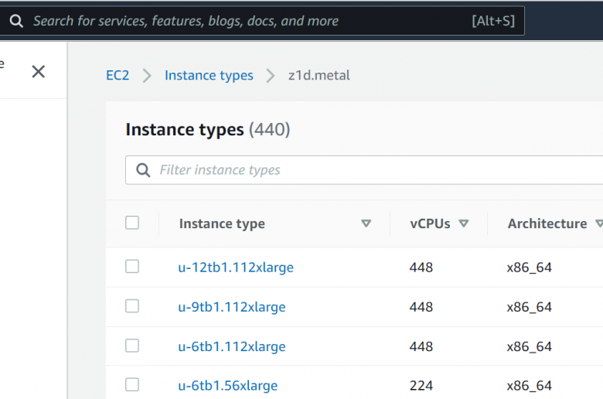
Task: Select checkbox for u-6tb1.112xlarge
Action: [132, 346]
